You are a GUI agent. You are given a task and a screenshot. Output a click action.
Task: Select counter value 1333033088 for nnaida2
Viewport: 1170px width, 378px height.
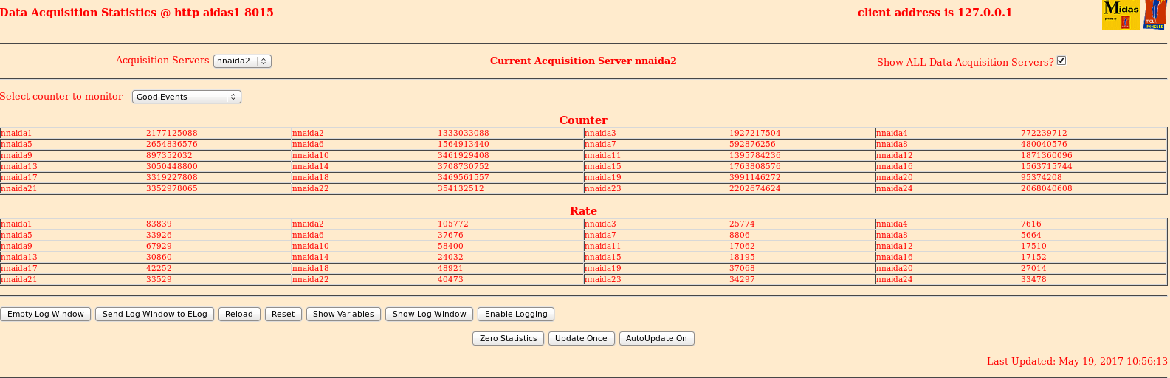tap(464, 134)
